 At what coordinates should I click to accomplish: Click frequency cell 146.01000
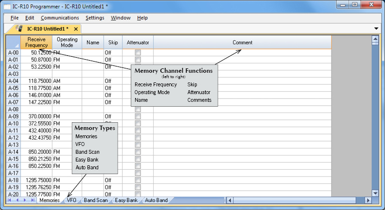pos(36,95)
